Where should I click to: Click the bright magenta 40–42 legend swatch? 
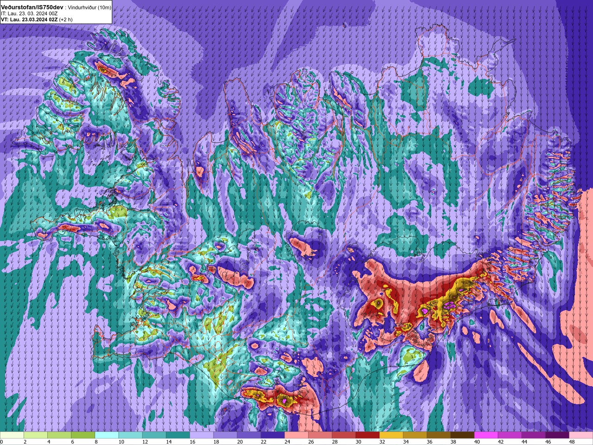pos(486,435)
